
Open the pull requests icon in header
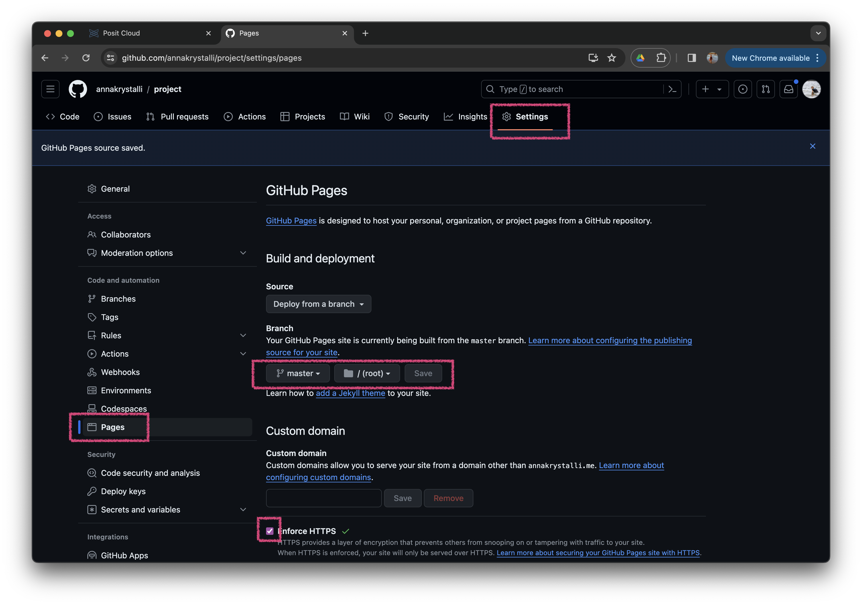point(765,89)
